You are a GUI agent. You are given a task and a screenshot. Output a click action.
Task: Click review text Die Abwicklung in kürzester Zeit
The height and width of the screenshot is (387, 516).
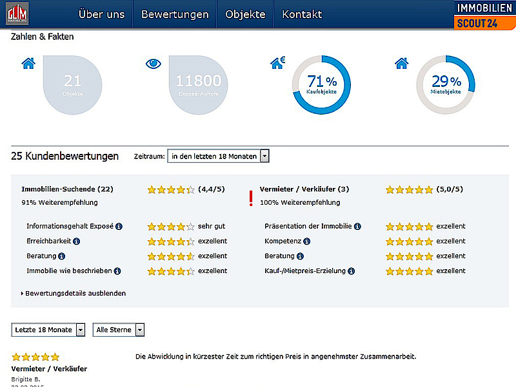[x=276, y=357]
